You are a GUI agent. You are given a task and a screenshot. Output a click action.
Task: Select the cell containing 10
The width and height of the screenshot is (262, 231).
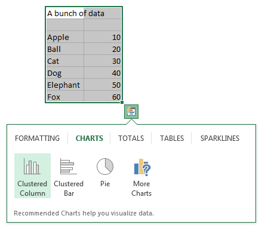(x=103, y=37)
